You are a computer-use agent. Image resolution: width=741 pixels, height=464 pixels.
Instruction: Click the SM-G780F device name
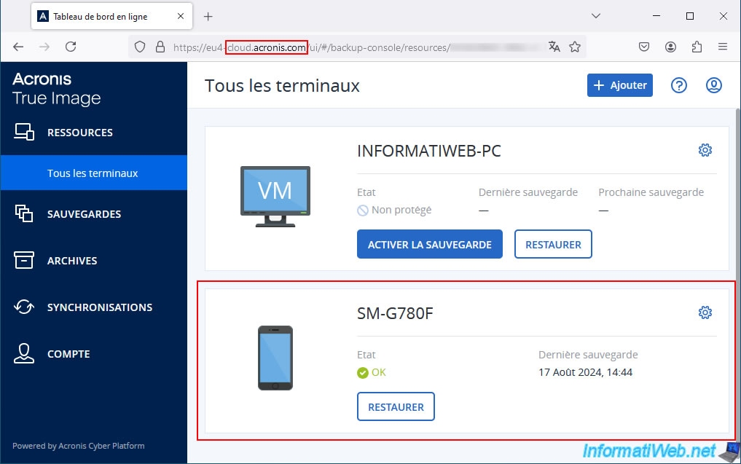[395, 313]
